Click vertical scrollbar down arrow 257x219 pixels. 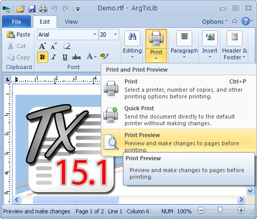pyautogui.click(x=250, y=191)
